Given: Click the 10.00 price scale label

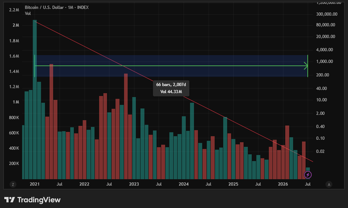Looking at the screenshot, I should point(321,100).
